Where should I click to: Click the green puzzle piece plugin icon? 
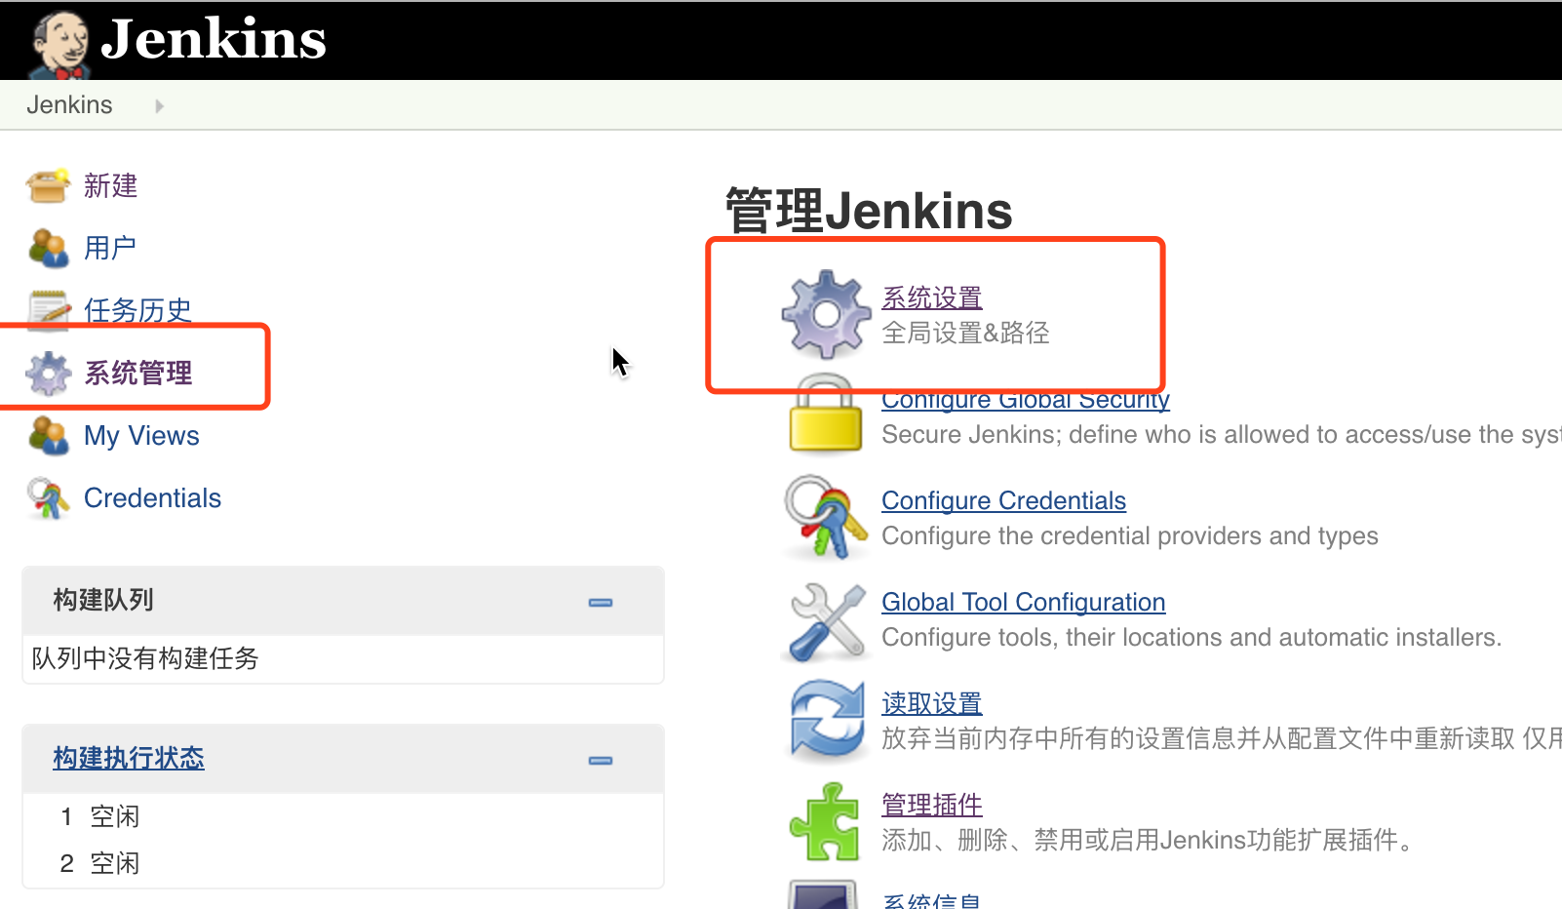point(826,822)
